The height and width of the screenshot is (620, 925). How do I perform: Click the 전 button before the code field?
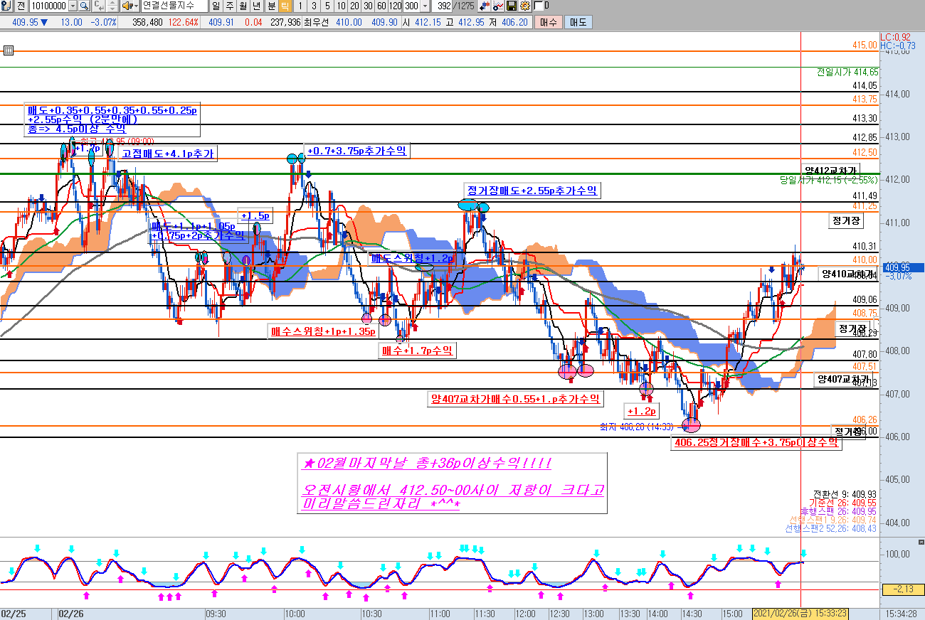pos(21,6)
